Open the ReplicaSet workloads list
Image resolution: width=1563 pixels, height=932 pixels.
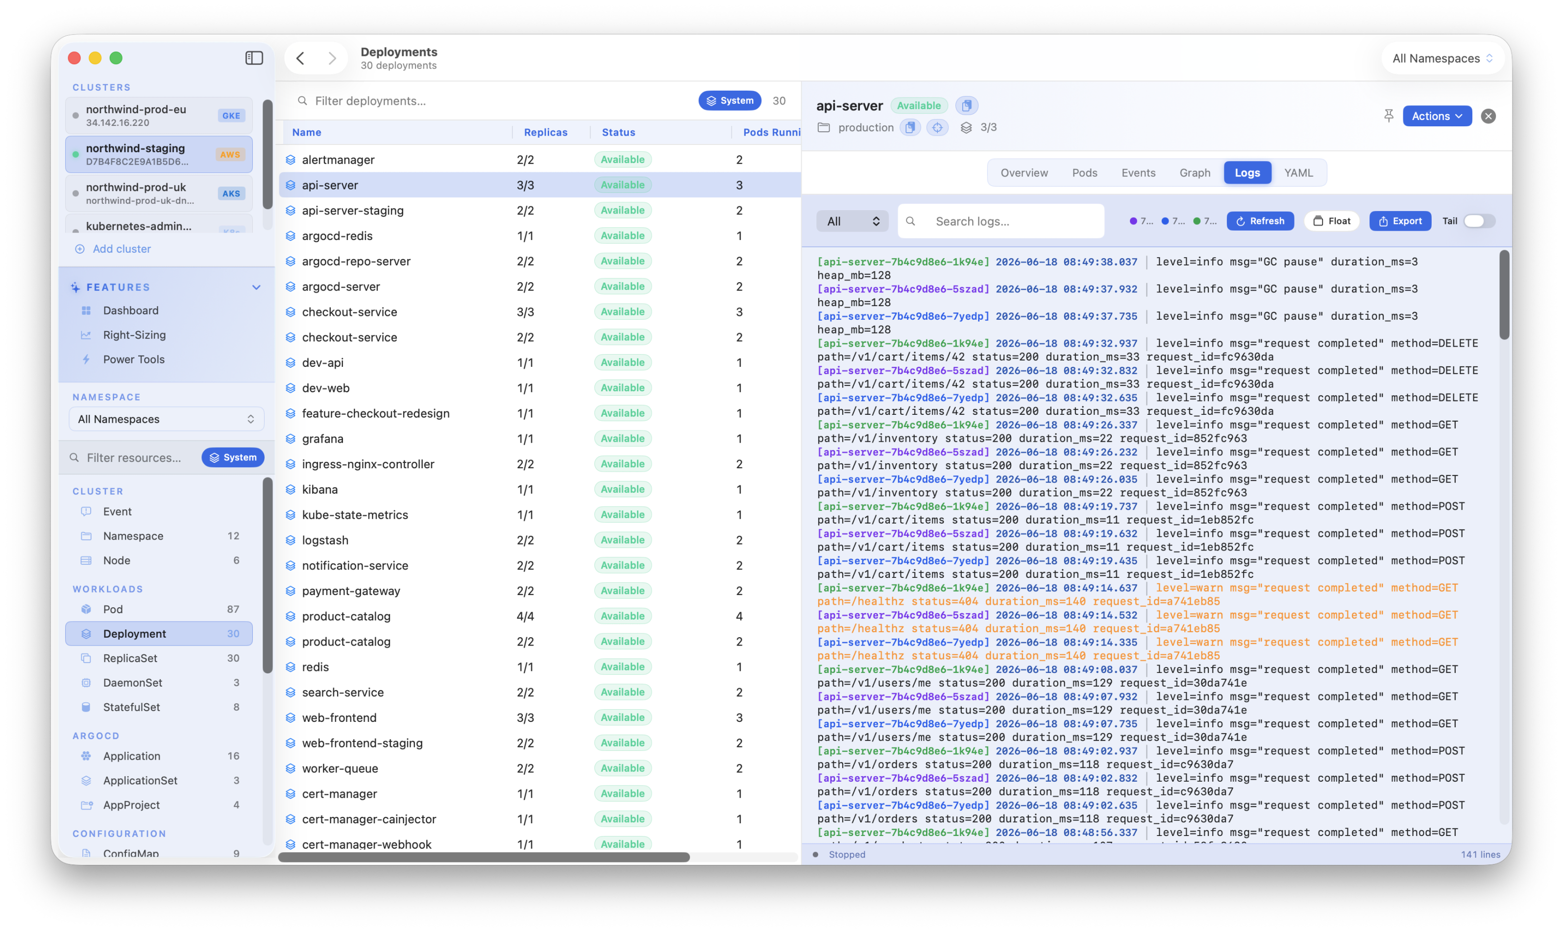point(158,658)
